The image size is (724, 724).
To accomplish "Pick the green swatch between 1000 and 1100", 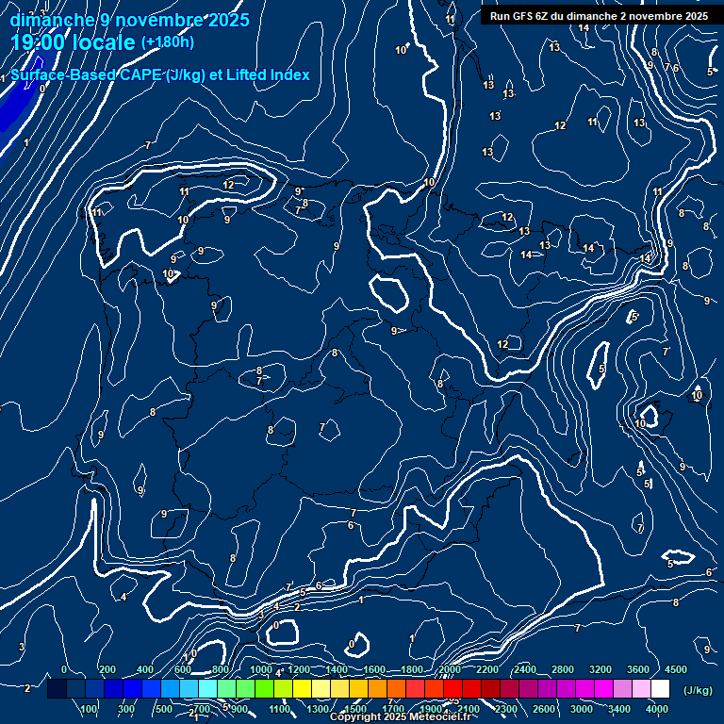I will (x=265, y=688).
